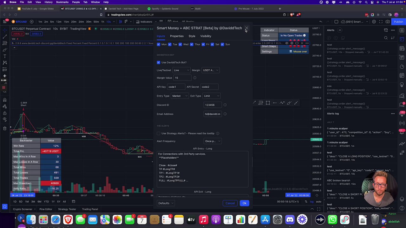Screen dimensions: 406x228
Task: Search alerts with magnifier icon
Action: [386, 38]
